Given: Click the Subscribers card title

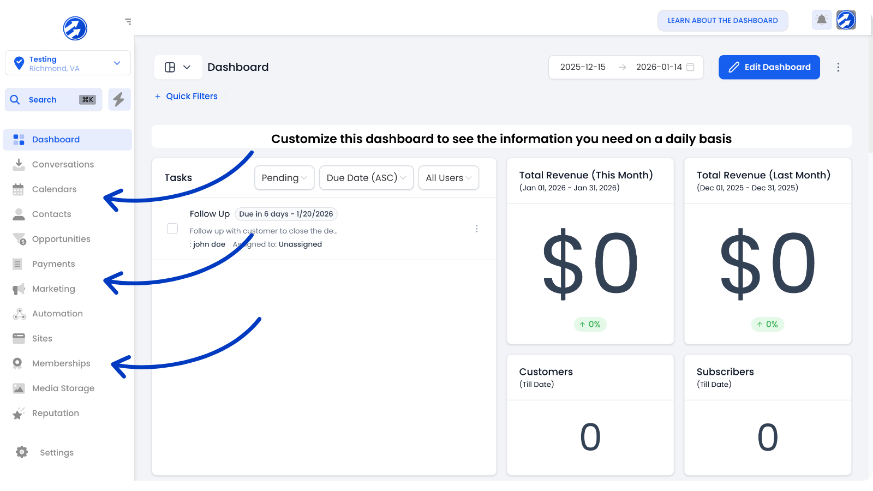Looking at the screenshot, I should pos(725,372).
